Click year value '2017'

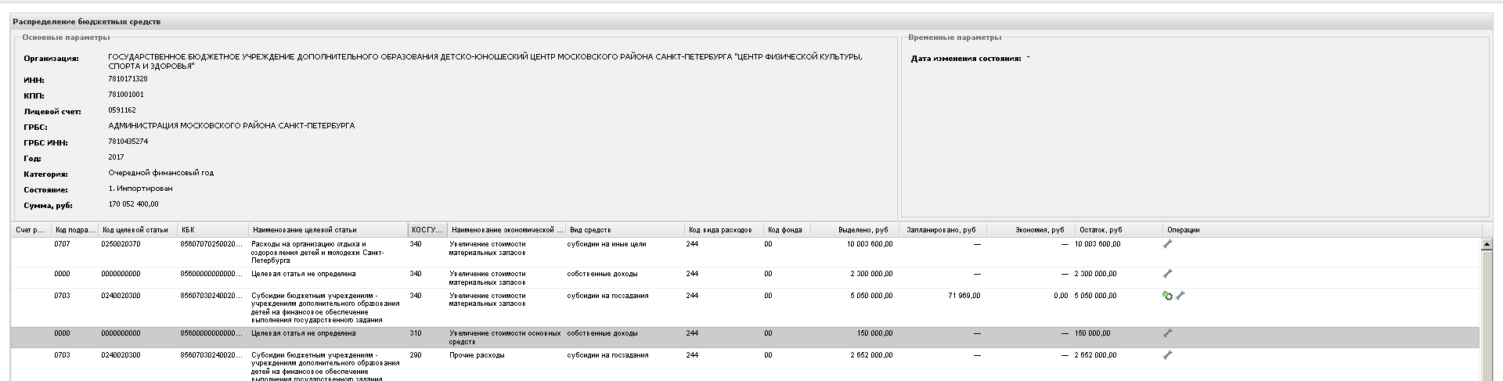tap(116, 157)
